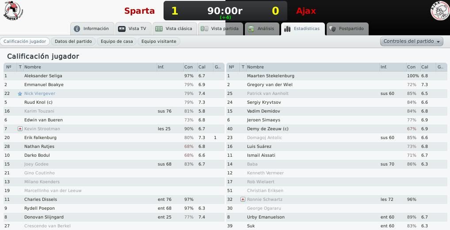Screen dimensions: 450x230
Task: Sort Sparta table by Cal column
Action: pos(202,67)
